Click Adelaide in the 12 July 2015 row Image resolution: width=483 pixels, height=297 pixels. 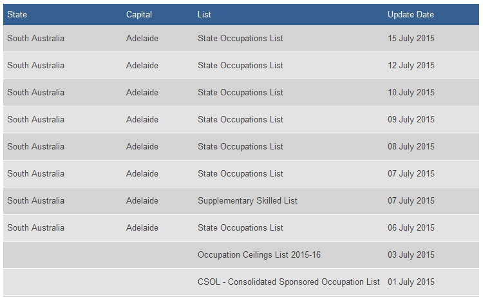pyautogui.click(x=142, y=65)
